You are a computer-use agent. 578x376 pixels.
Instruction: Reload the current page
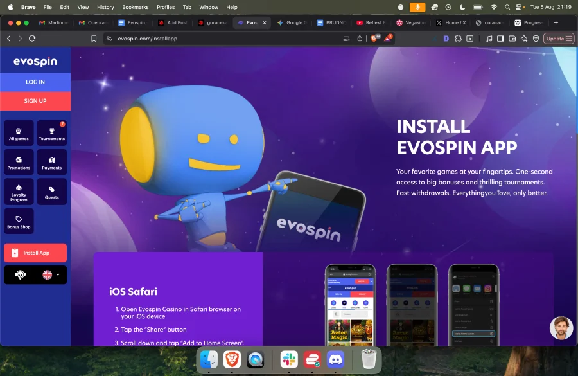point(32,39)
